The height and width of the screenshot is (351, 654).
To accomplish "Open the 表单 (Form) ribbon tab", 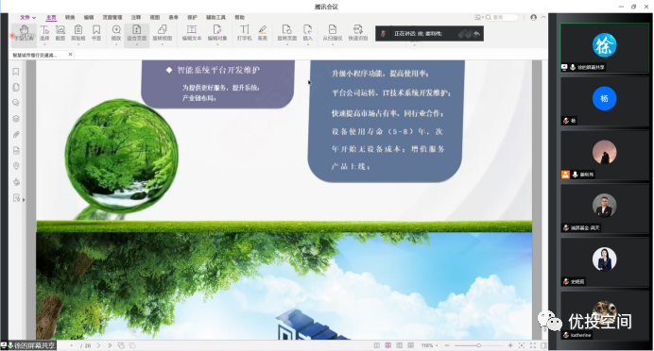I will tap(174, 18).
